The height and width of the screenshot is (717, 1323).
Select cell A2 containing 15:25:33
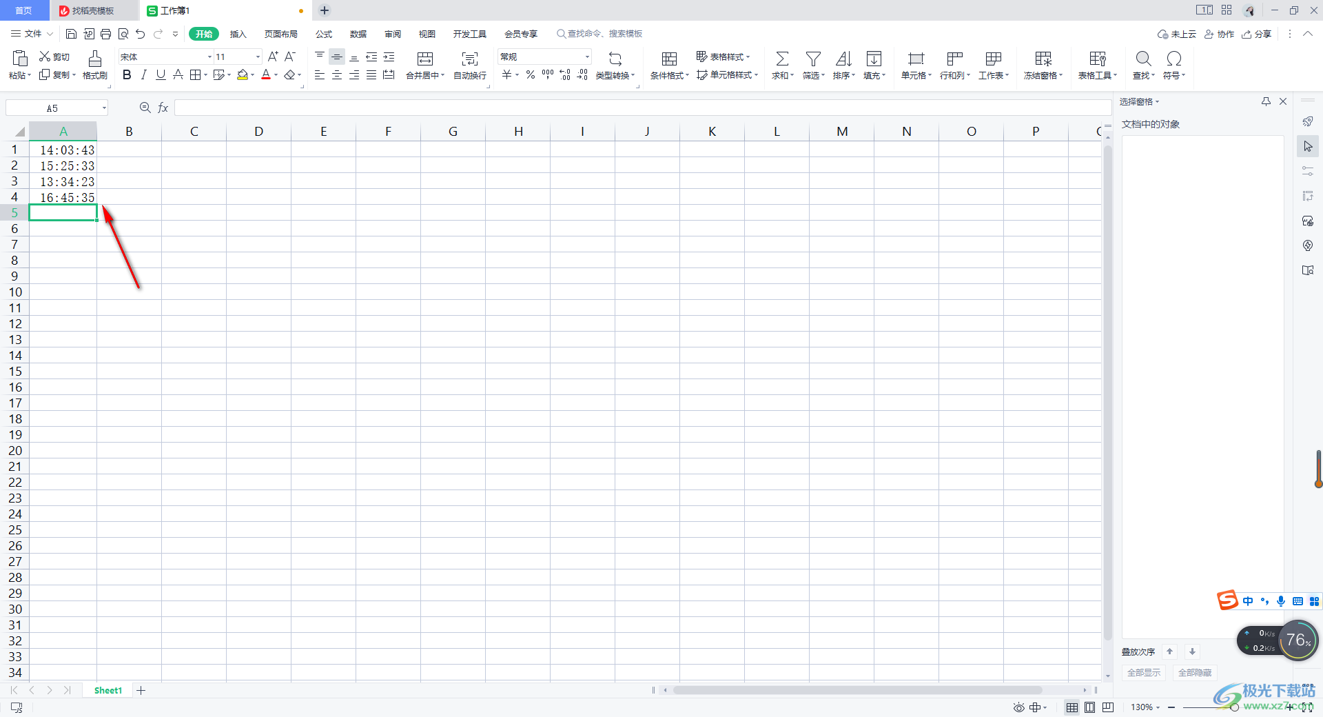63,165
